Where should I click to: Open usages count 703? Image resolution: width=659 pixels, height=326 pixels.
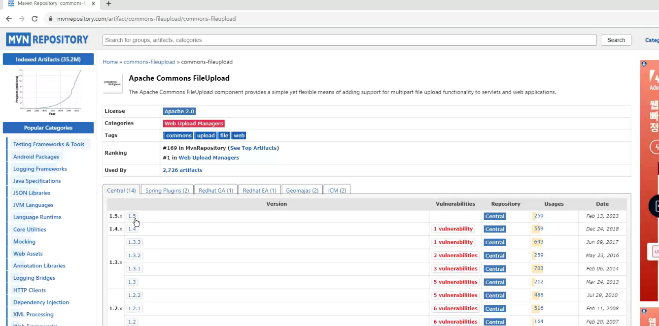click(538, 268)
